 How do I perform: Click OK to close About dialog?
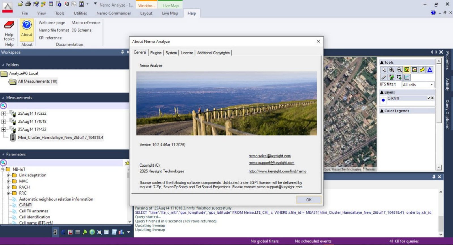point(309,200)
